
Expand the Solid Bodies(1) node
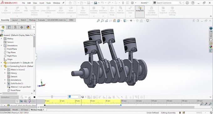[x=5, y=83]
